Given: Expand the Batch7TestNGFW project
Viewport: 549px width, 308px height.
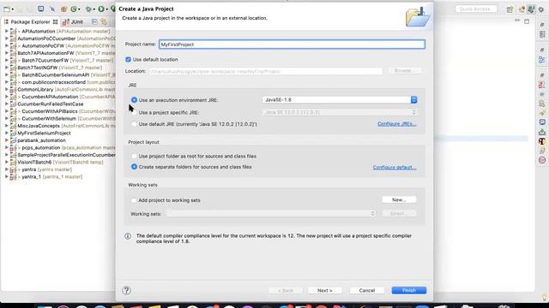Looking at the screenshot, I should [x=6, y=68].
